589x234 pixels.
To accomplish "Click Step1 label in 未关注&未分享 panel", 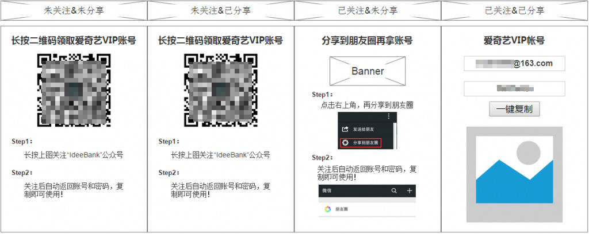I will pos(22,141).
